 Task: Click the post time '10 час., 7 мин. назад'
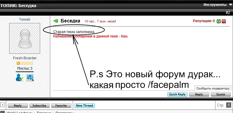point(100,21)
